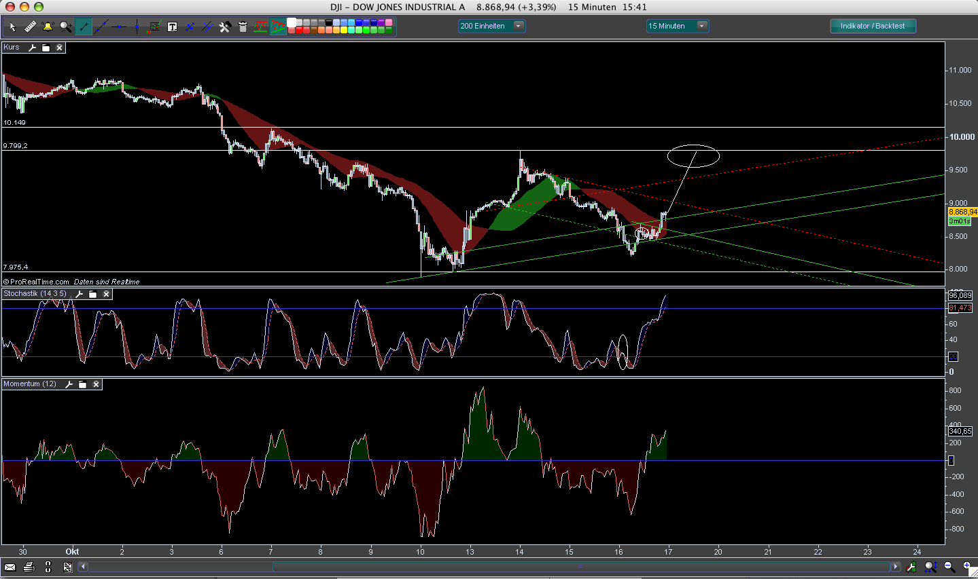Click the Momentum (12) panel label
Image resolution: width=978 pixels, height=579 pixels.
[30, 384]
